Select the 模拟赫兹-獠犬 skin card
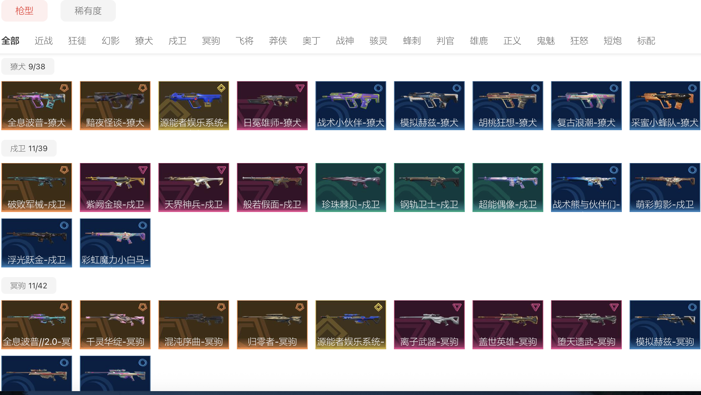The image size is (701, 395). coord(429,106)
